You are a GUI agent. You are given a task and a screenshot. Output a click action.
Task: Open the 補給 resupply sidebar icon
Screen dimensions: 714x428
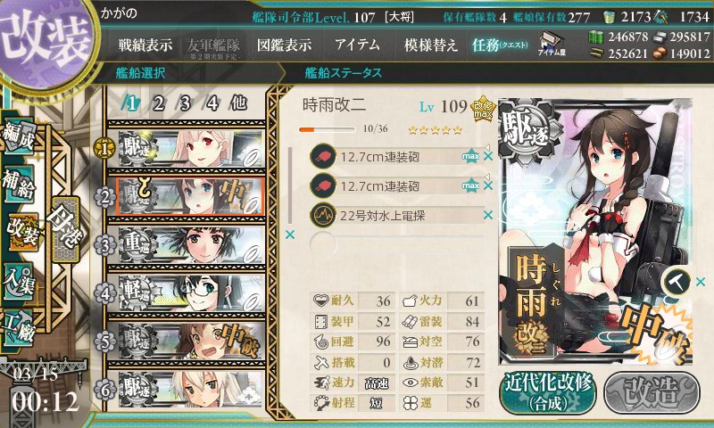tap(18, 184)
